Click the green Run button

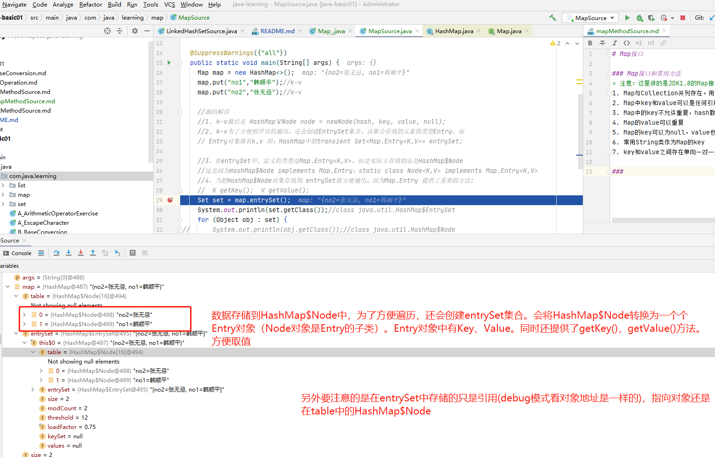pos(628,18)
